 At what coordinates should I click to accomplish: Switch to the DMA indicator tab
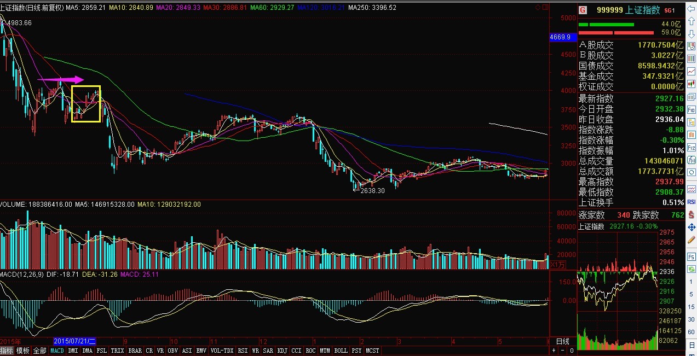pyautogui.click(x=88, y=351)
